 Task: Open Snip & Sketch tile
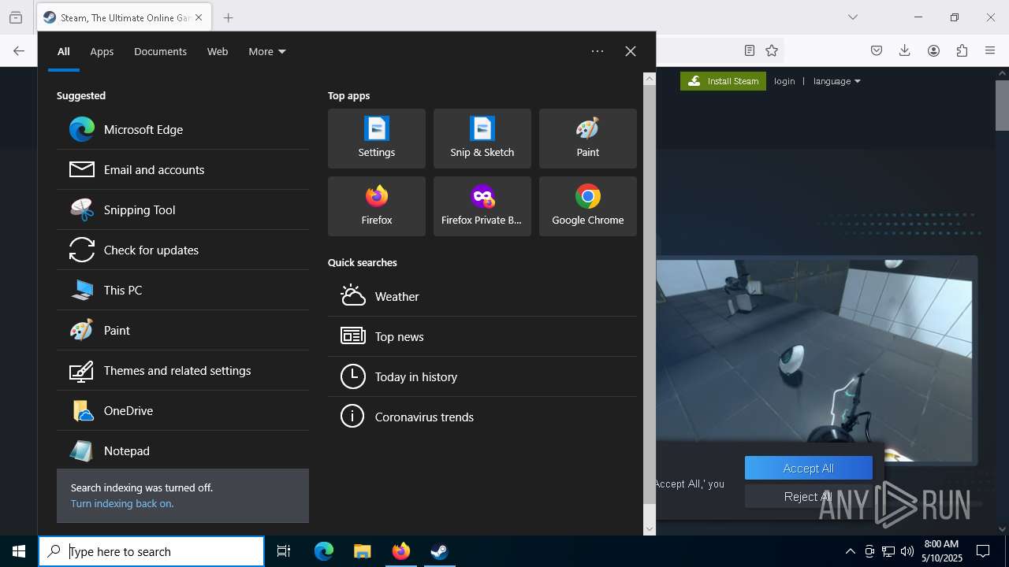(x=482, y=139)
